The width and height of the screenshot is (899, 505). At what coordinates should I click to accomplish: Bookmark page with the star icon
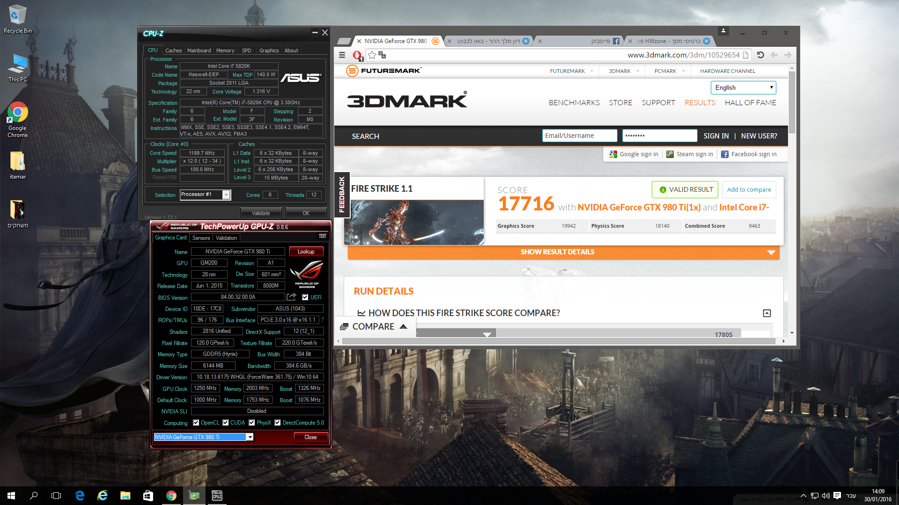(372, 55)
